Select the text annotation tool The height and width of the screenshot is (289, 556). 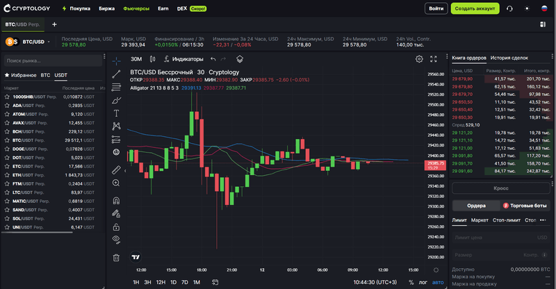pos(116,113)
